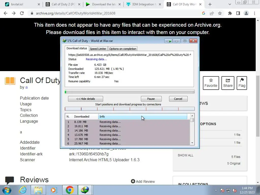This screenshot has height=195, width=260.
Task: Select connection row with 25.967 MB
Action: [x=127, y=143]
